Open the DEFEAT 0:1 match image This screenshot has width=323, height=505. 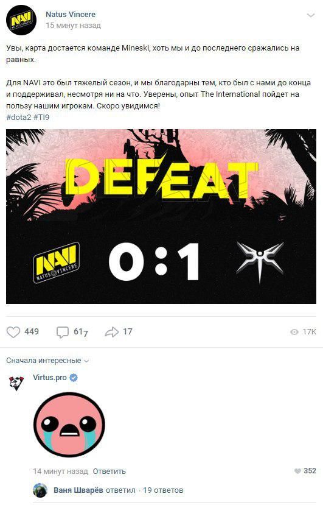[161, 216]
